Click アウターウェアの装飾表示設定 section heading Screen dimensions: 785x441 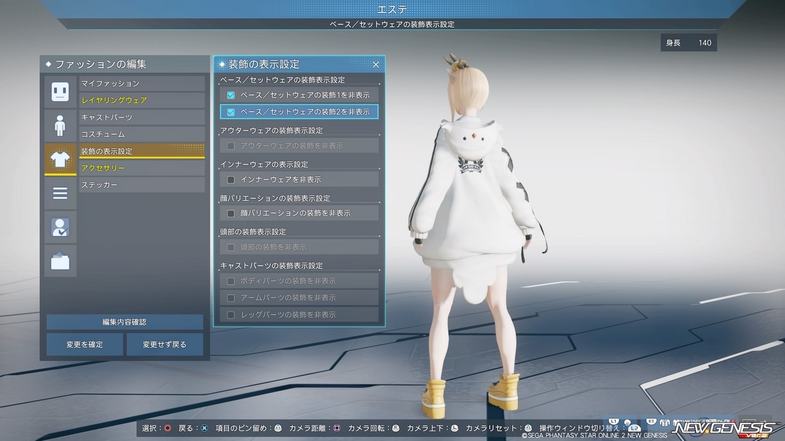[x=271, y=131]
